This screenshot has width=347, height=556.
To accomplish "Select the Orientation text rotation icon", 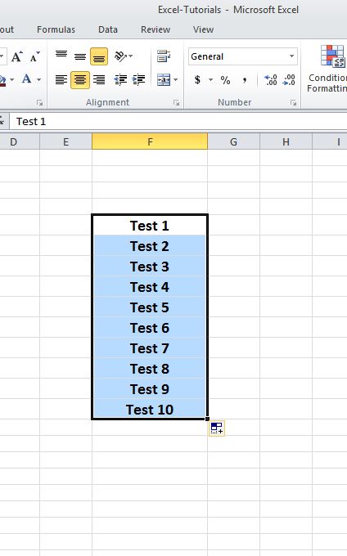I will (123, 56).
